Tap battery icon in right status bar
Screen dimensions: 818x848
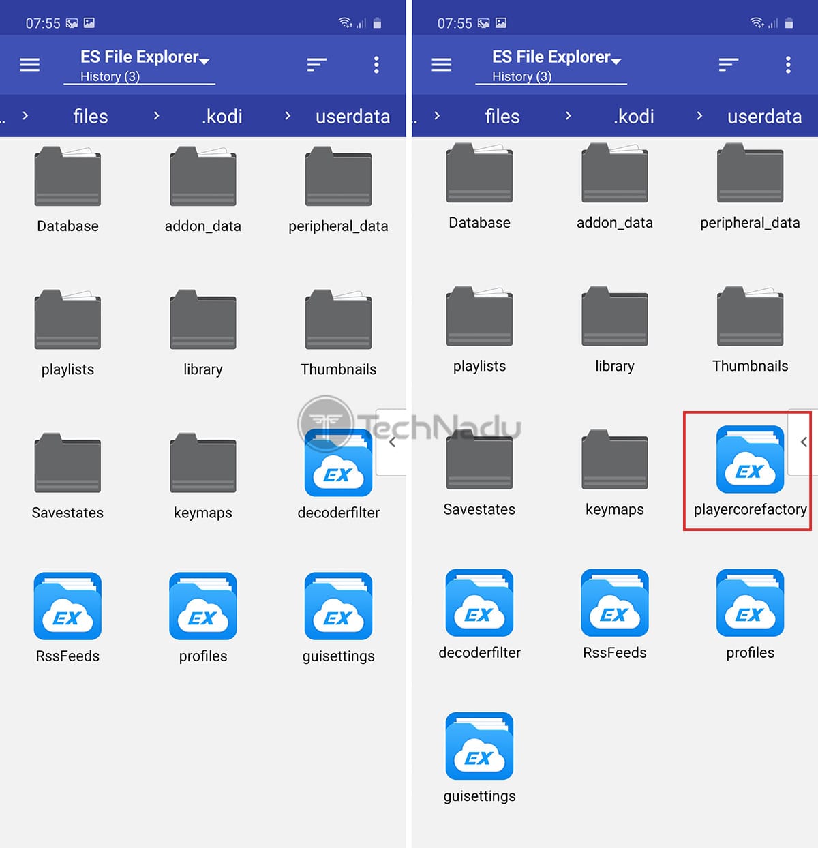(x=789, y=23)
